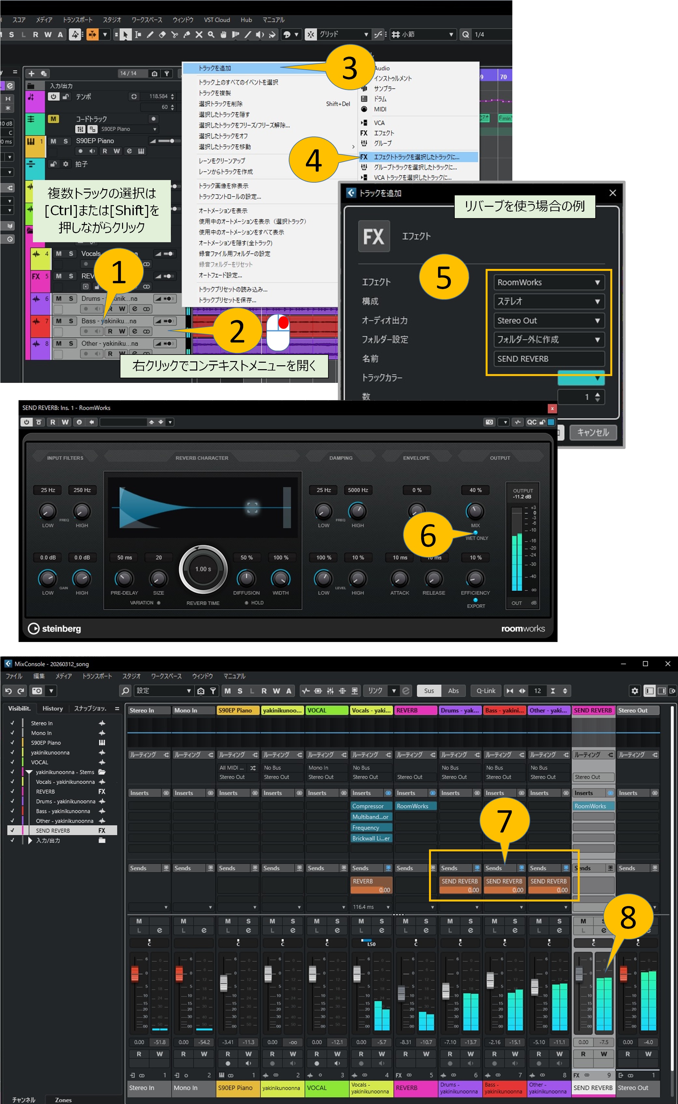Screen dimensions: 678x1104
Task: Solo the Vocals mixer channel
Action: [381, 921]
